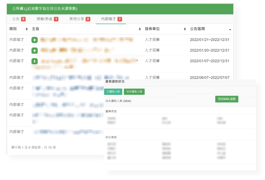Collapse the expanded 2022/01/07 row using minus icon
This screenshot has width=265, height=180.
click(35, 61)
